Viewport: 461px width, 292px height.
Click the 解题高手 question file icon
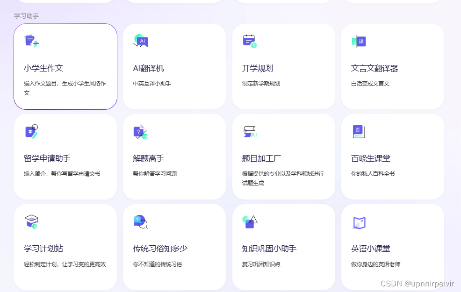tap(141, 132)
